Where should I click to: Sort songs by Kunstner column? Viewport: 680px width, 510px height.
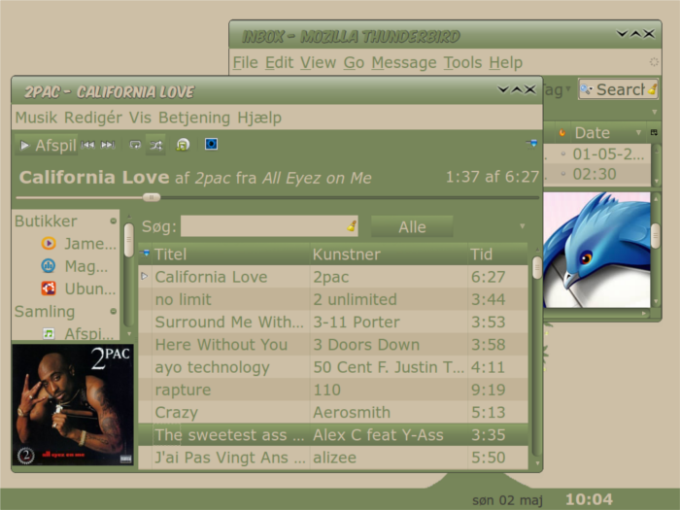pos(389,255)
